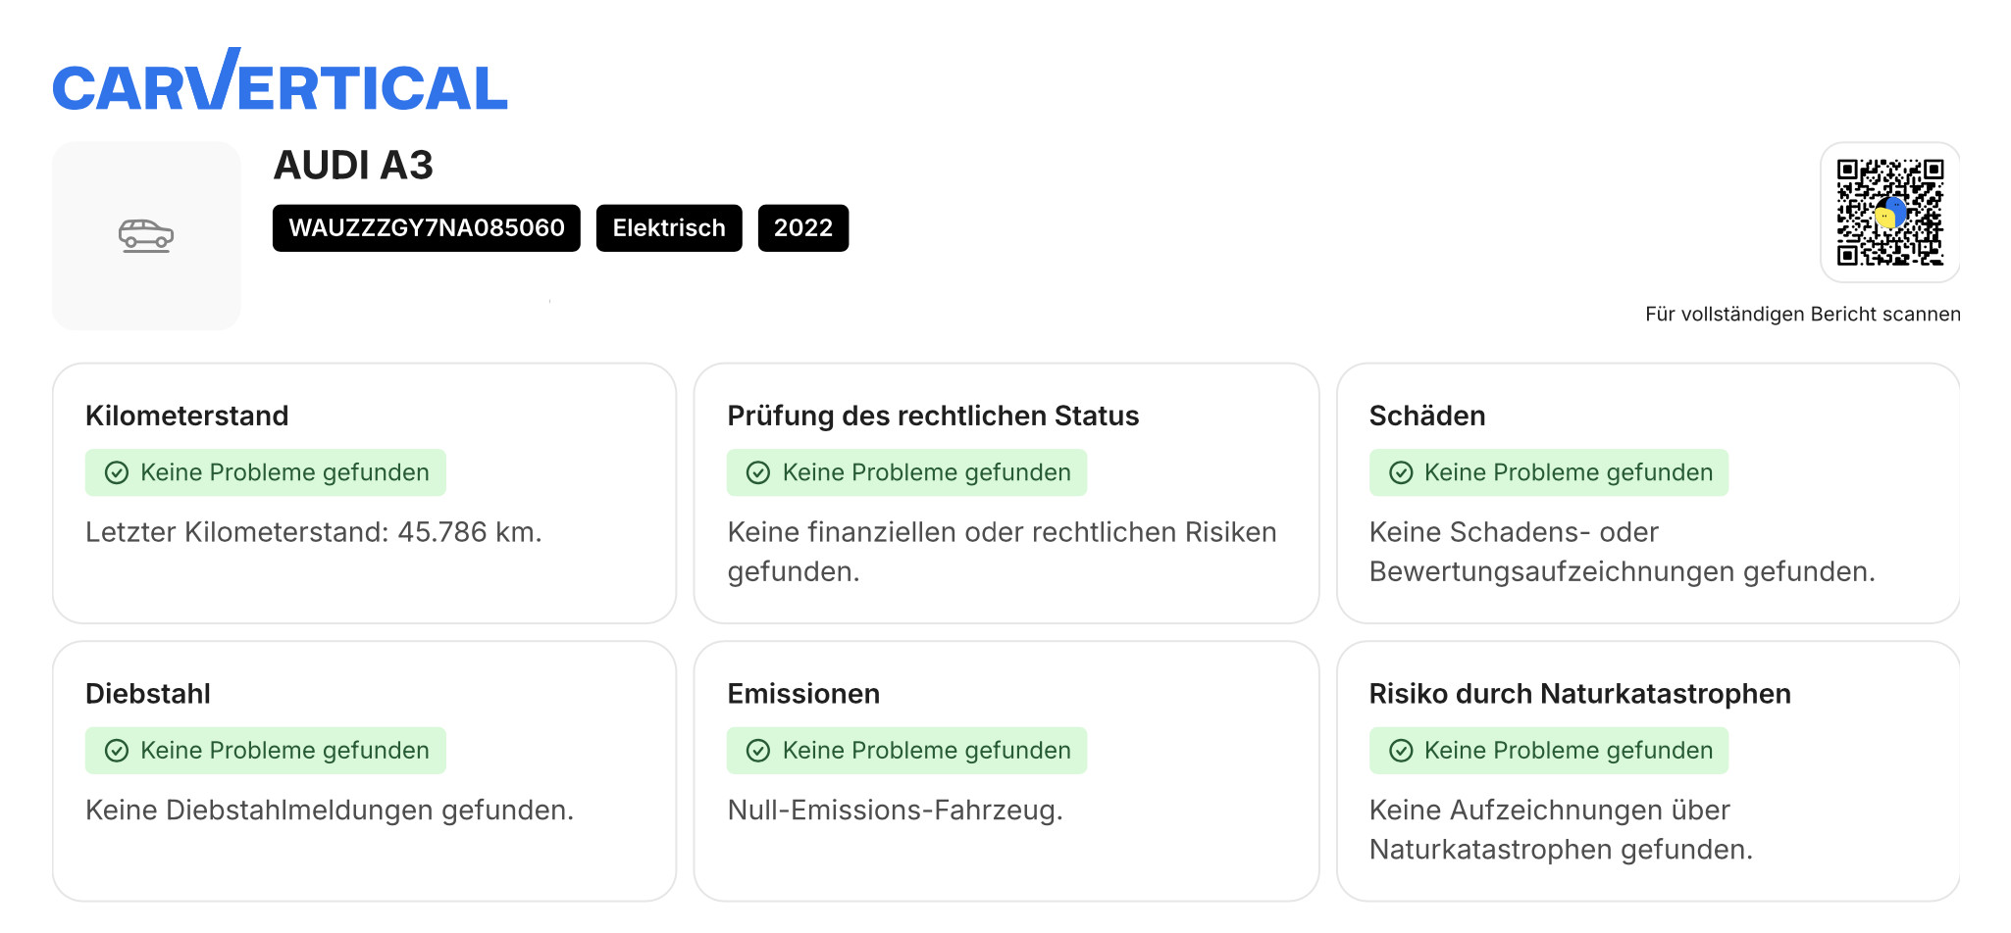This screenshot has width=2011, height=933.
Task: Click the checkmark icon under Diebstahl
Action: coord(117,751)
